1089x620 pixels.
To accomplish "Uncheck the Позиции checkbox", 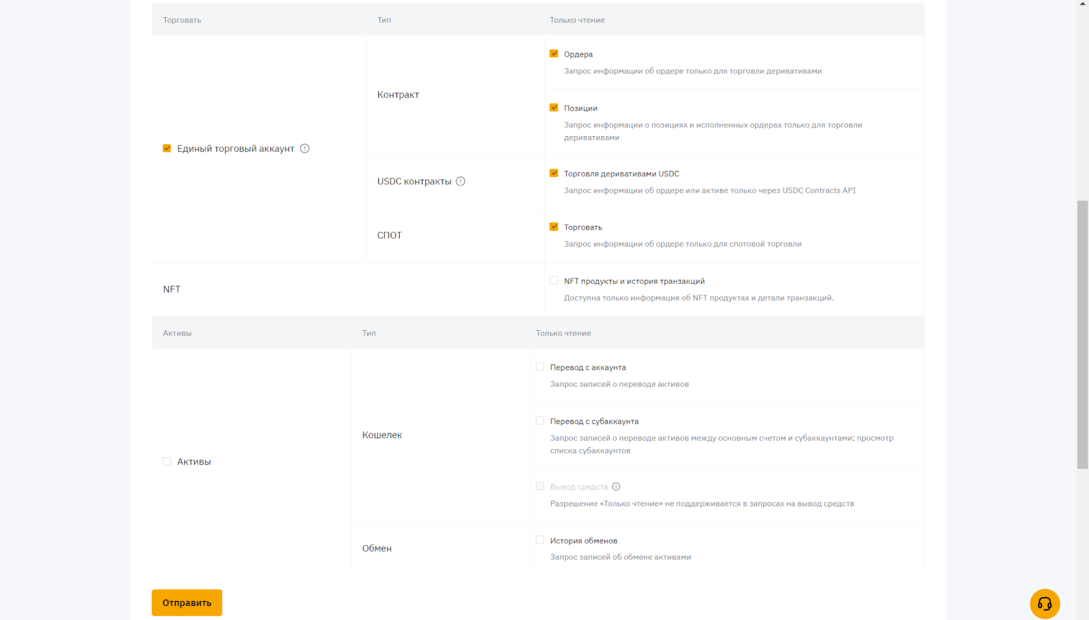I will pos(554,108).
